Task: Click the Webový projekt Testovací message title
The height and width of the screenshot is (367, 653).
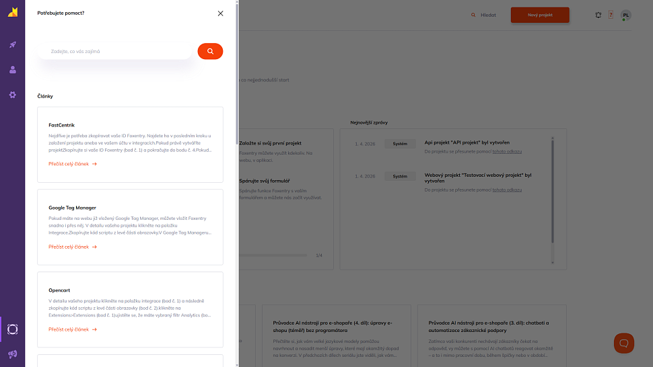Action: 478,178
